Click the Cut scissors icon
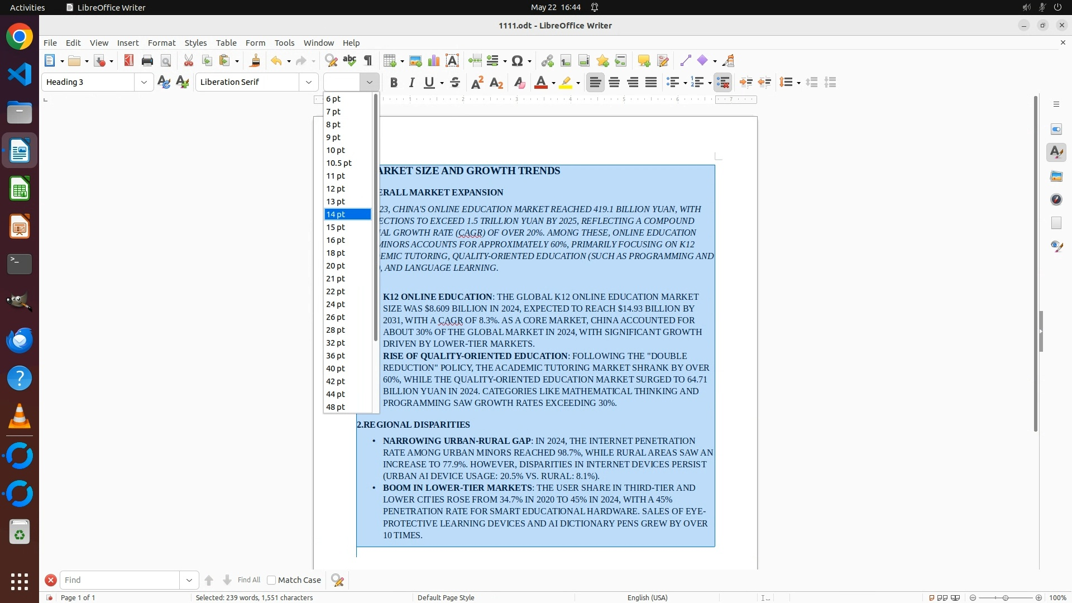Screen dimensions: 1072x603 pyautogui.click(x=189, y=61)
